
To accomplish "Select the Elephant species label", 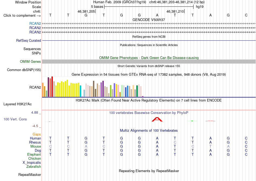I will [34, 154].
